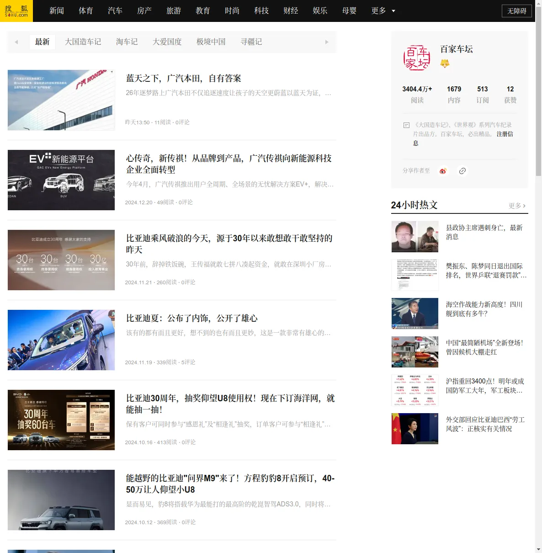The image size is (542, 553).
Task: Click the page vertical scrollbar thumb
Action: pos(538,91)
